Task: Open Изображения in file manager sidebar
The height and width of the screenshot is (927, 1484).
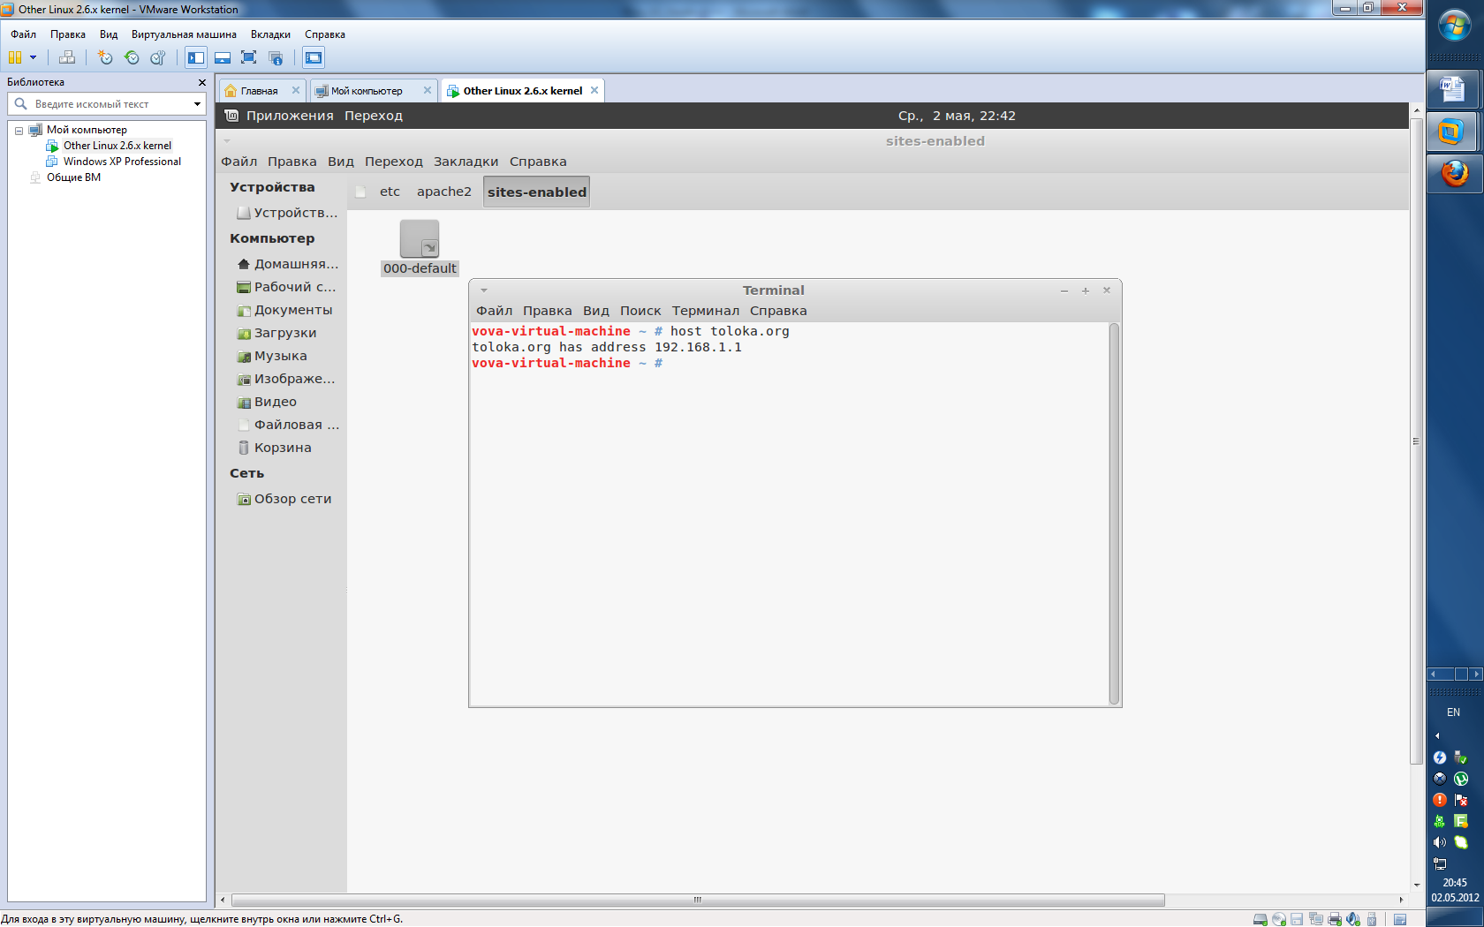Action: click(x=287, y=379)
